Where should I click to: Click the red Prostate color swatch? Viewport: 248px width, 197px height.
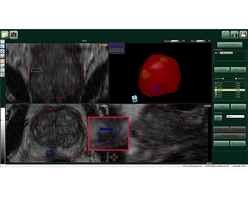[216, 83]
